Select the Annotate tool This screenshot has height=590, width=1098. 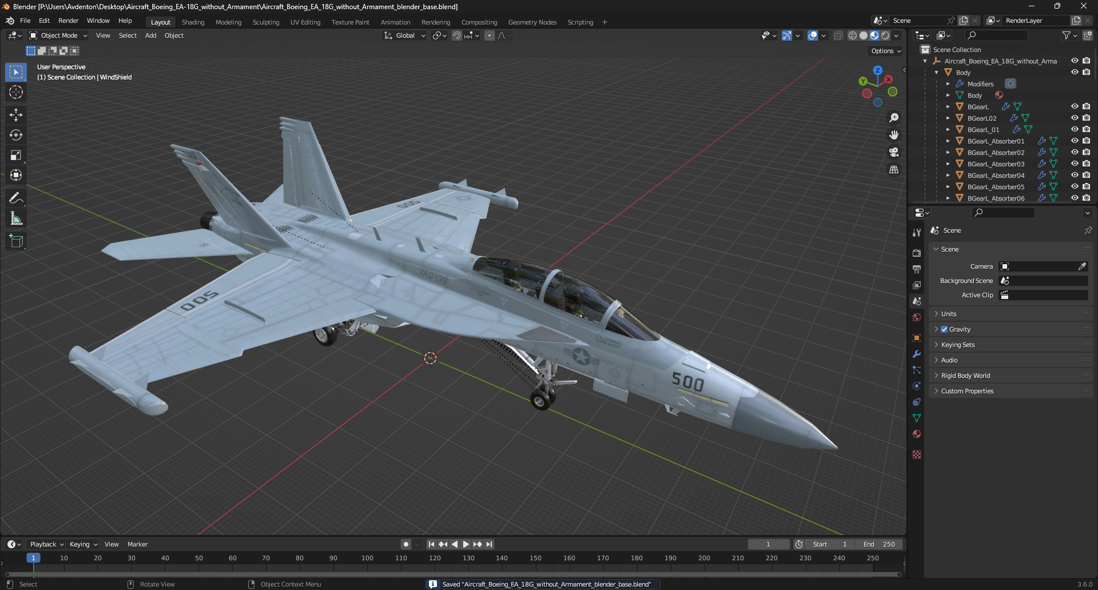16,198
